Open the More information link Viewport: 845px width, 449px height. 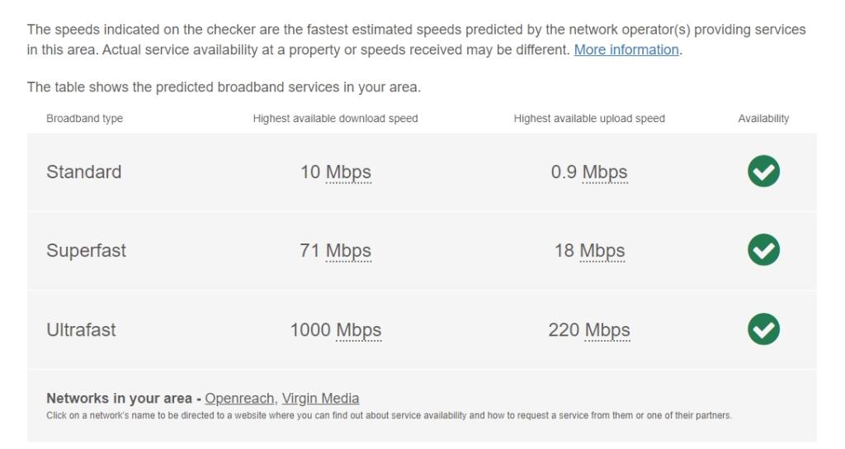pos(626,50)
